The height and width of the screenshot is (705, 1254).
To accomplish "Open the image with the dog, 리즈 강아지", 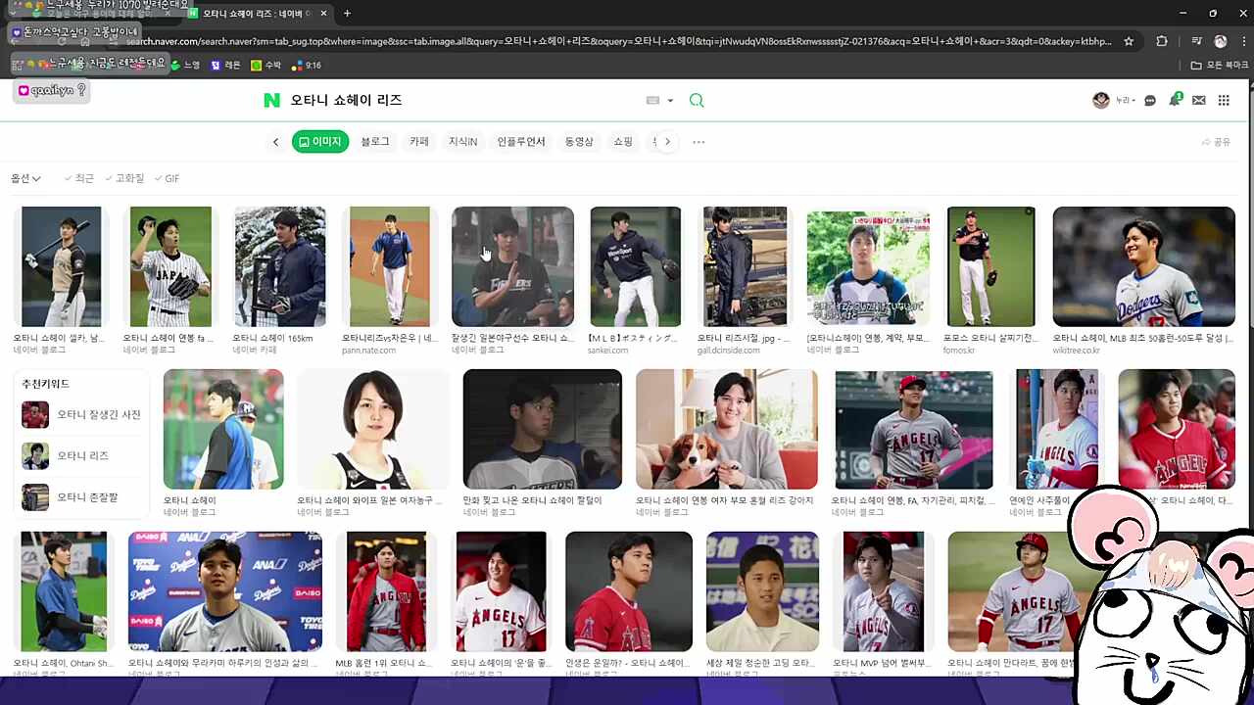I will tap(726, 429).
